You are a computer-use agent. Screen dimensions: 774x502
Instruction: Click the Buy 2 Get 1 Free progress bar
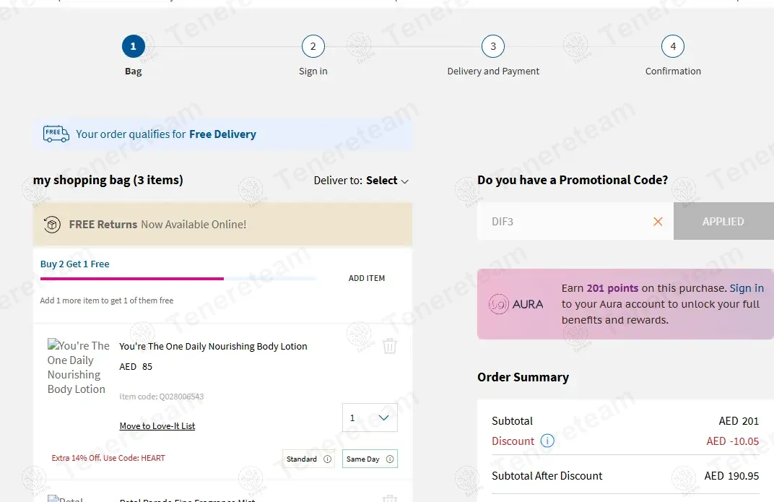click(x=178, y=279)
